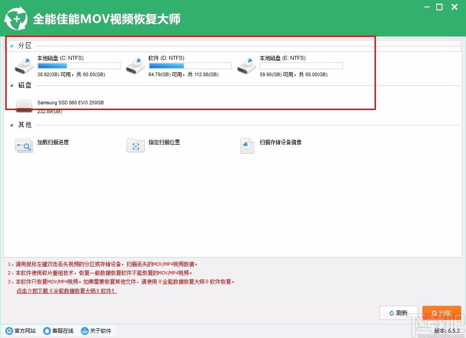Collapse the 分区 partition section
The width and height of the screenshot is (466, 338).
coord(11,46)
